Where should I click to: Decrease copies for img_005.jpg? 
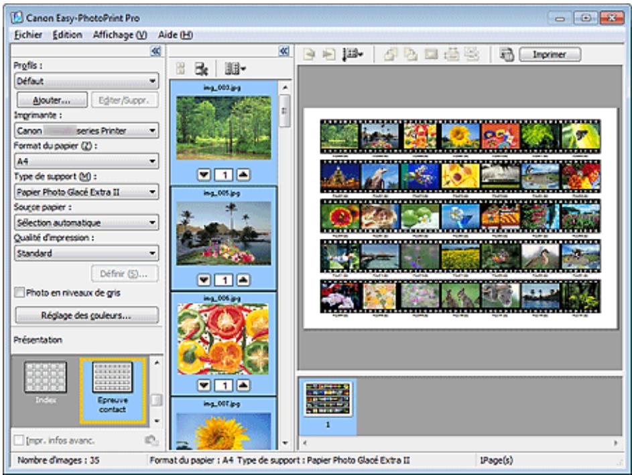204,280
